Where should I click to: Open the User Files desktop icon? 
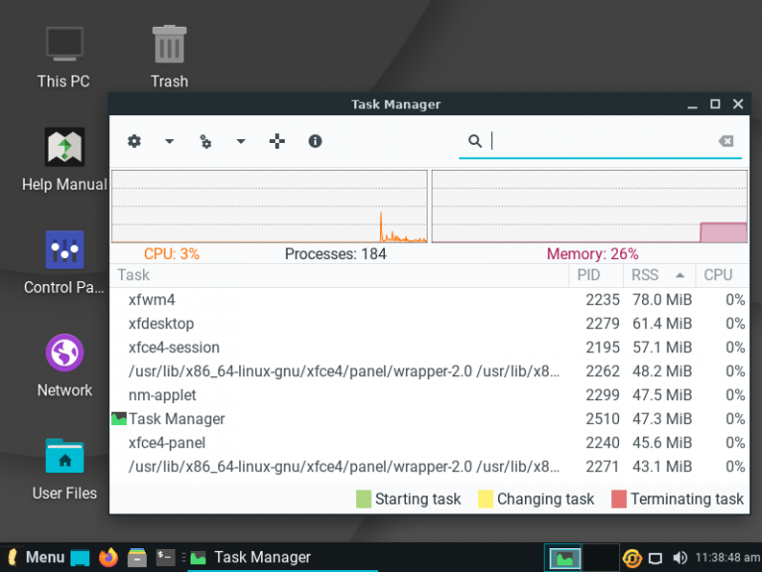pos(64,469)
